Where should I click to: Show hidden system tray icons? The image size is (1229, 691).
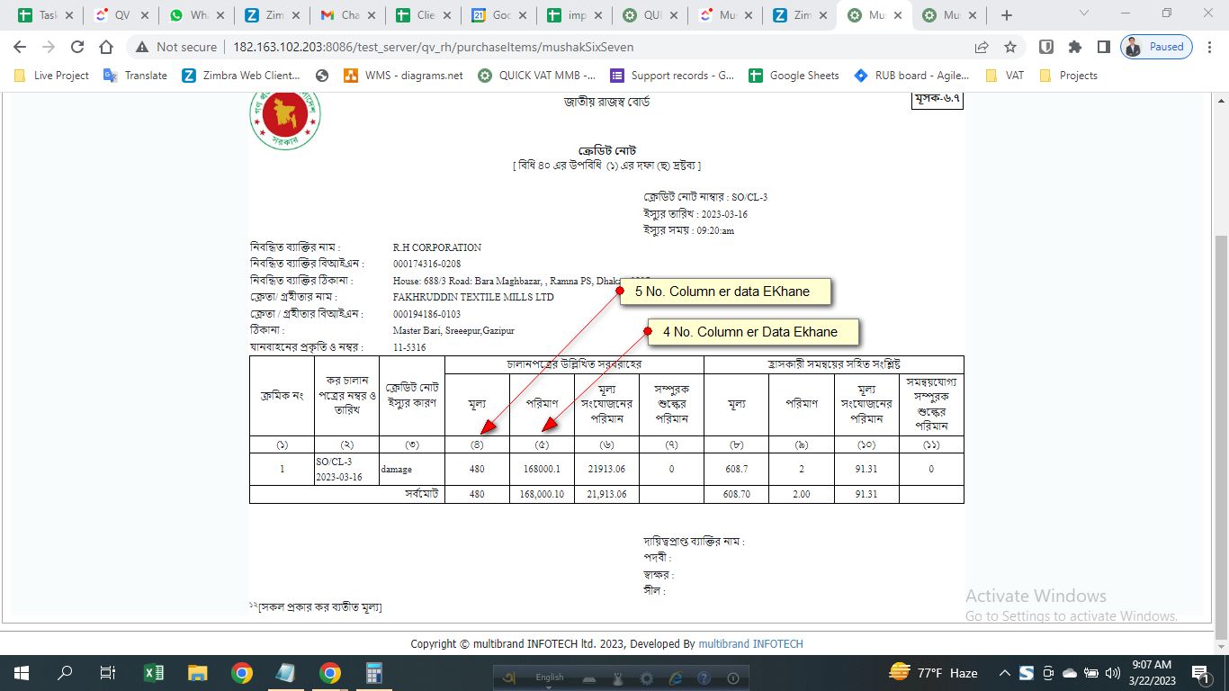pos(1004,673)
